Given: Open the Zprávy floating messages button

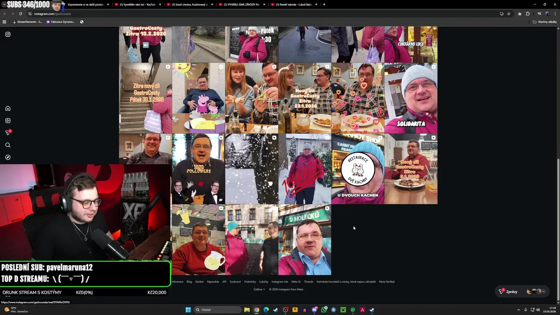Looking at the screenshot, I should point(523,291).
